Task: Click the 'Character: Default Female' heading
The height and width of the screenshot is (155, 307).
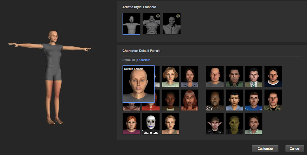Action: [x=141, y=51]
